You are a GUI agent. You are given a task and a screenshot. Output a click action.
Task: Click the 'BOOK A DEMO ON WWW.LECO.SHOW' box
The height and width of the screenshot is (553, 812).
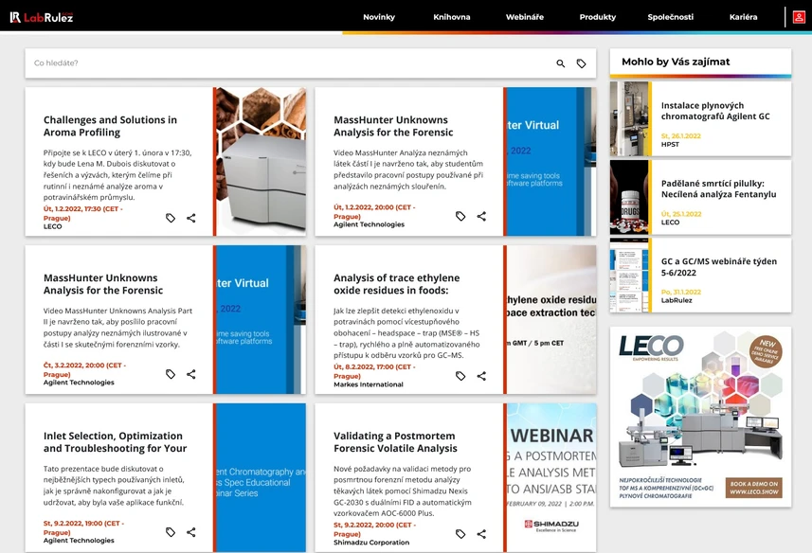coord(753,488)
